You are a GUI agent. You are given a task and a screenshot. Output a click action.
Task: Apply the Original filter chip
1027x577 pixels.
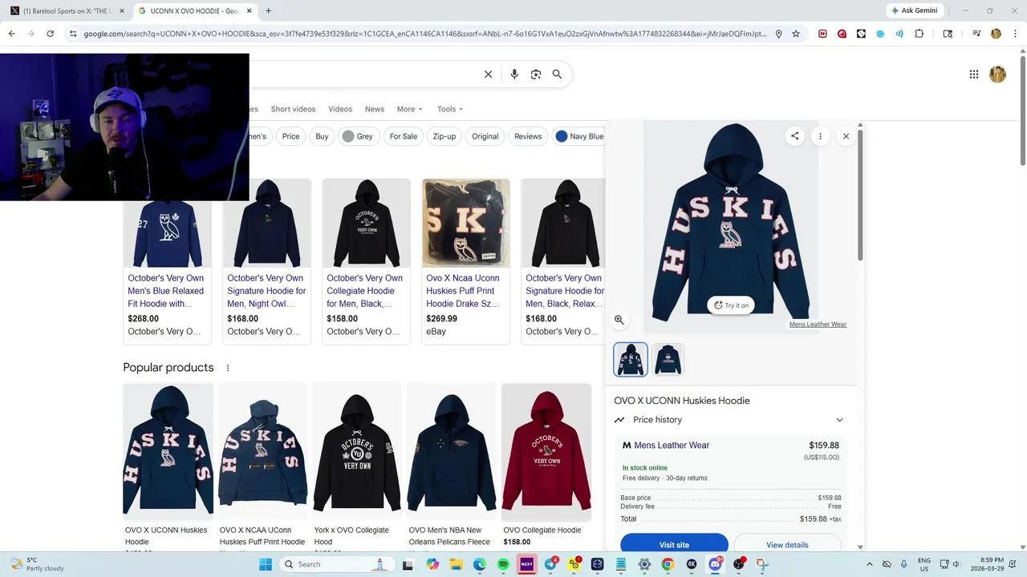click(x=485, y=136)
